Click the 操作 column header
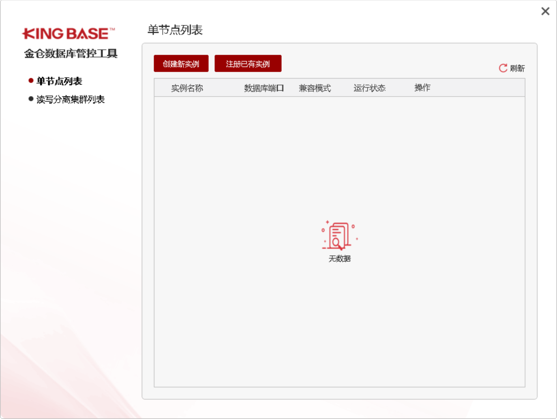 click(422, 88)
